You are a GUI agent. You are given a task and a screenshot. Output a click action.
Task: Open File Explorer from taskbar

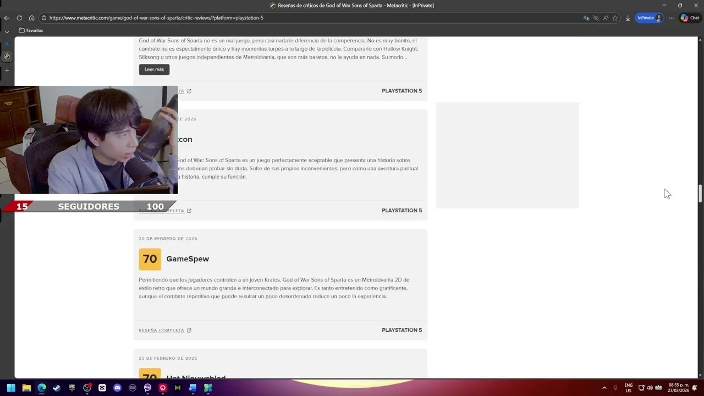coord(26,388)
